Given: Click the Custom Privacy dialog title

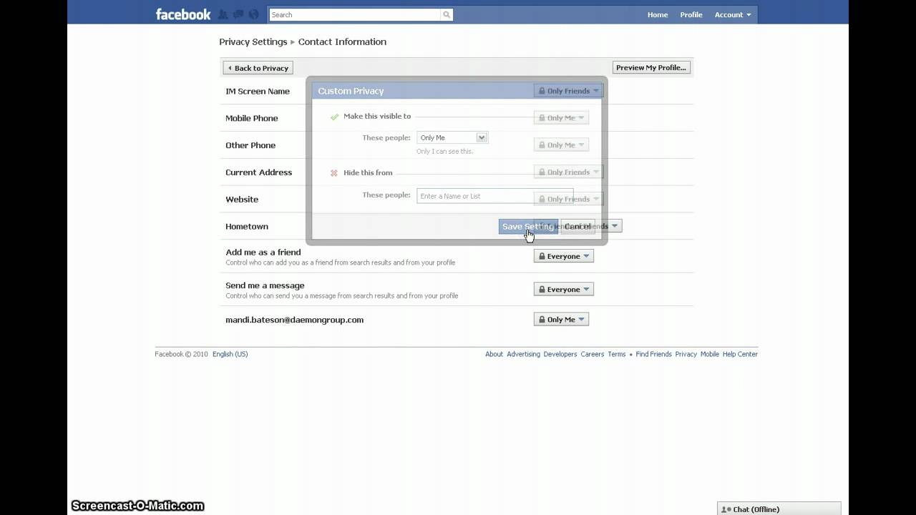Looking at the screenshot, I should click(351, 91).
